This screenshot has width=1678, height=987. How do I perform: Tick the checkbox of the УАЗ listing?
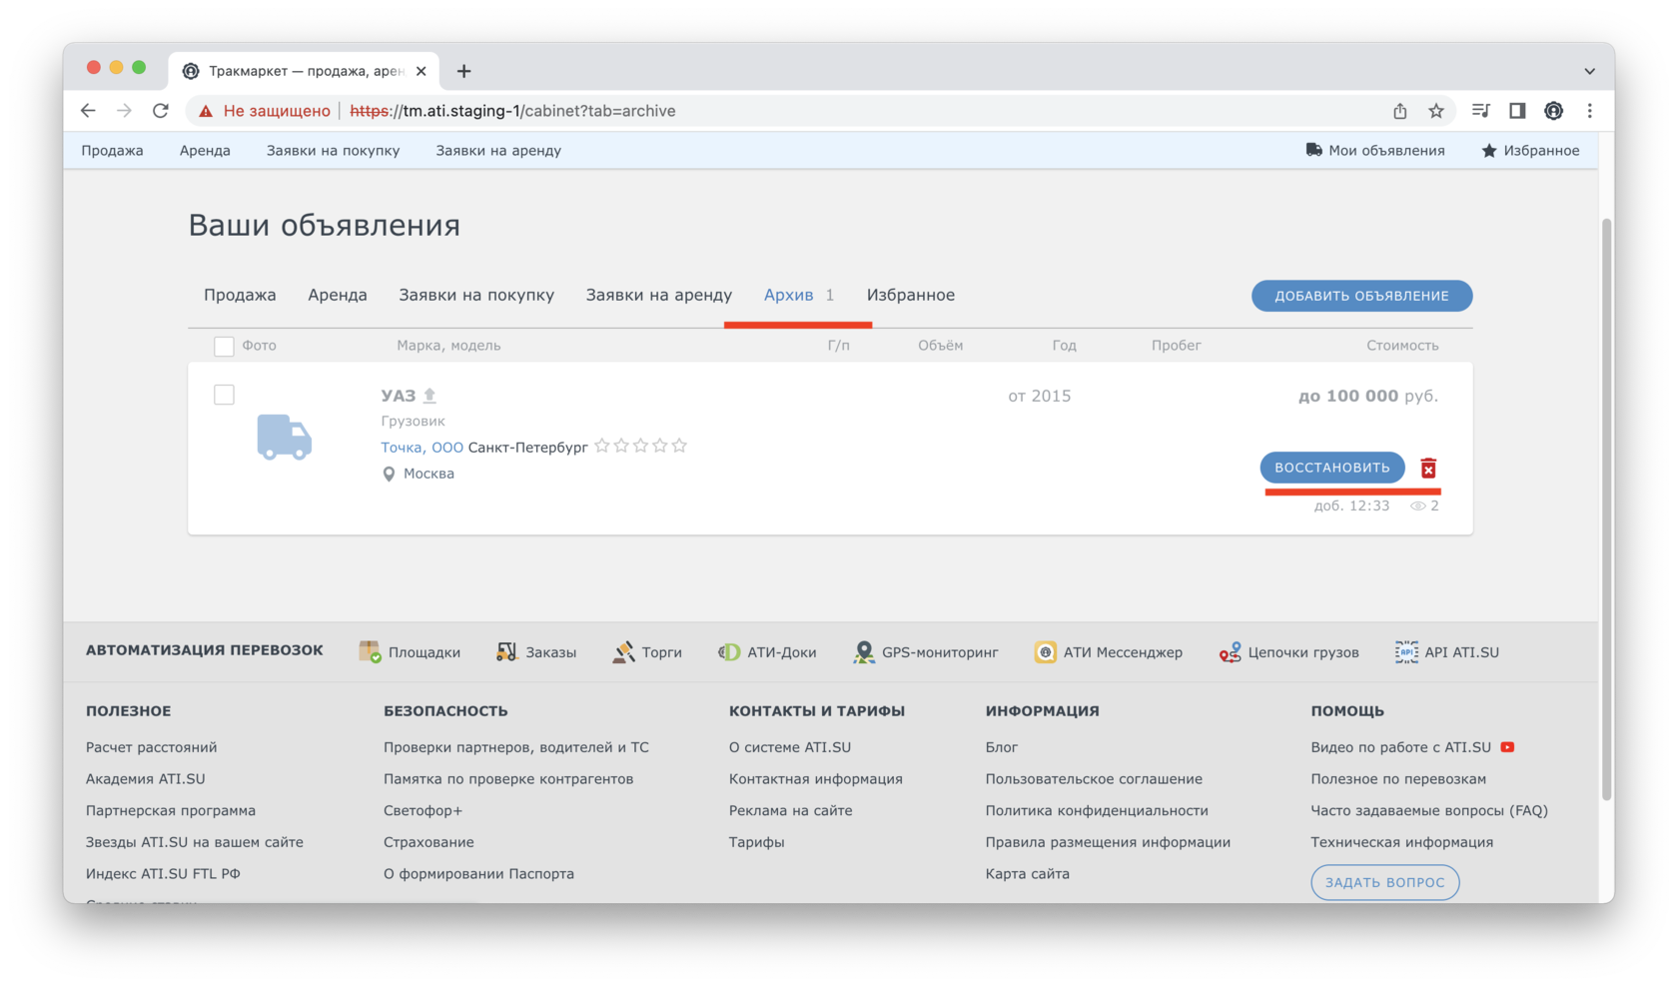point(224,395)
